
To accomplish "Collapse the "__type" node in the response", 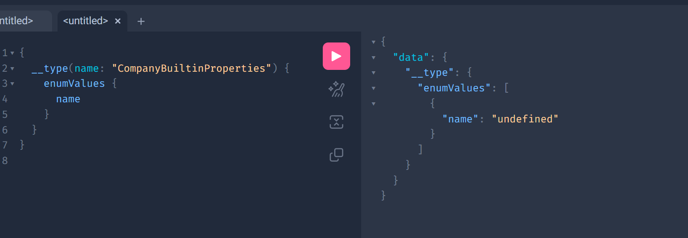I will pyautogui.click(x=373, y=73).
